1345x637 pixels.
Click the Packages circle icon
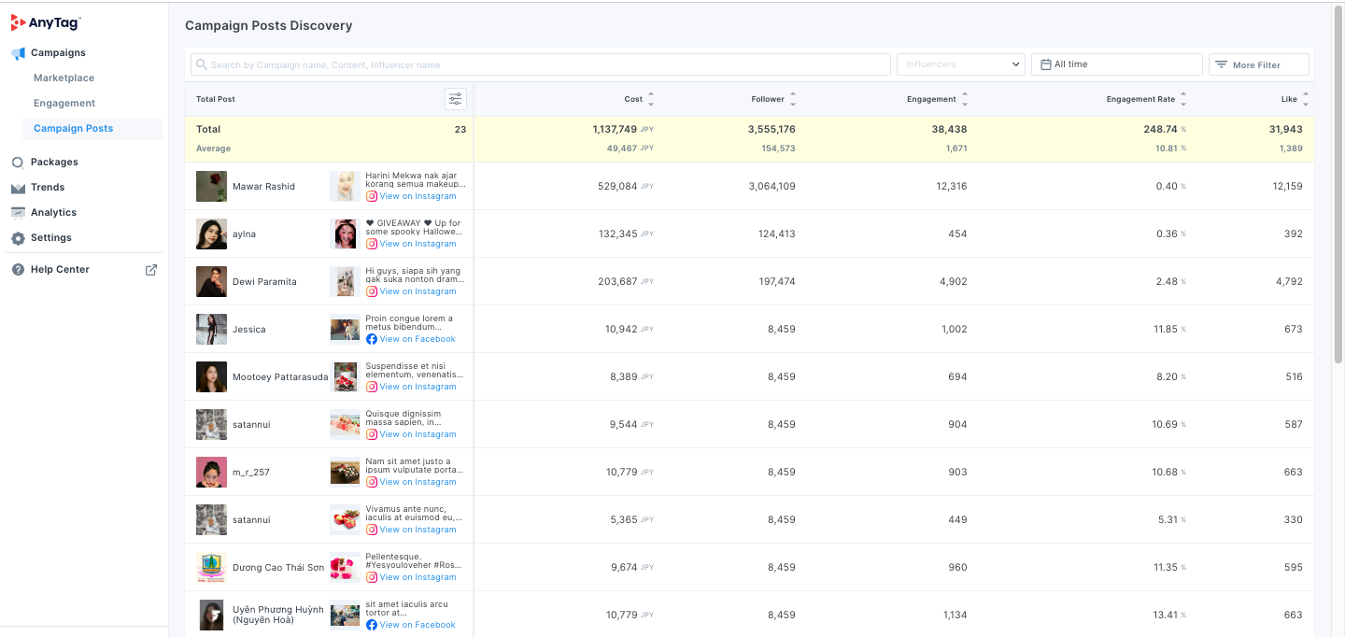18,163
